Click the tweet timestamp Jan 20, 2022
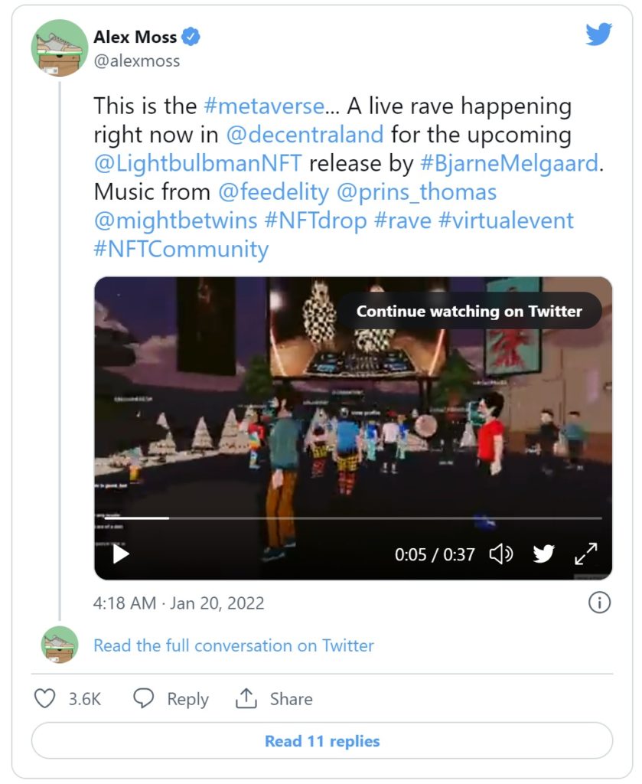 (x=178, y=603)
